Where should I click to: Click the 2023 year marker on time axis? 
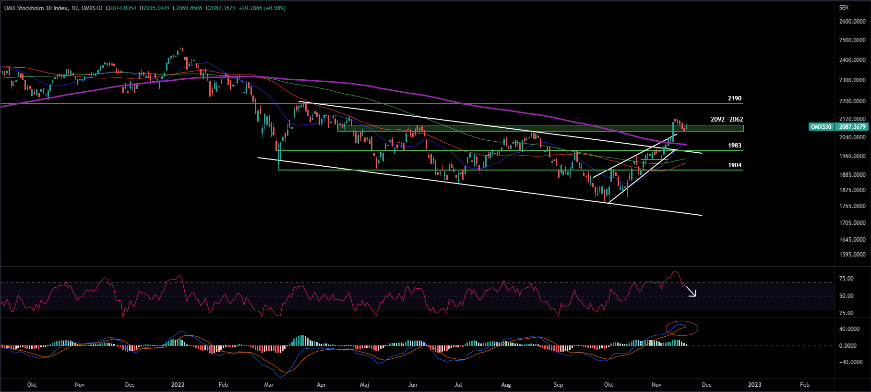point(754,385)
